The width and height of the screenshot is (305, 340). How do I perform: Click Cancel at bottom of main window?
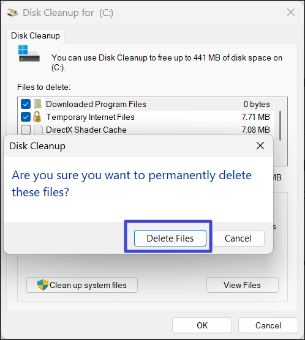click(268, 325)
